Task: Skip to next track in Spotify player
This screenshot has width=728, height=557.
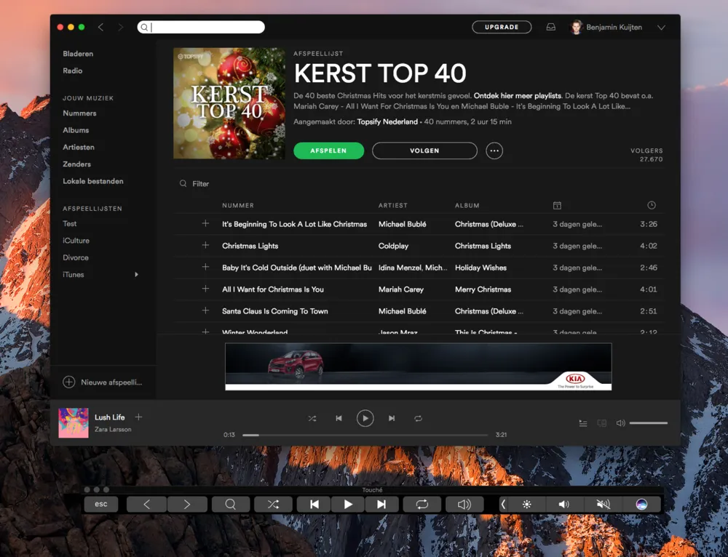Action: pyautogui.click(x=392, y=418)
